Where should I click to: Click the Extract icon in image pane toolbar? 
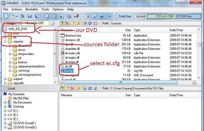[85, 24]
